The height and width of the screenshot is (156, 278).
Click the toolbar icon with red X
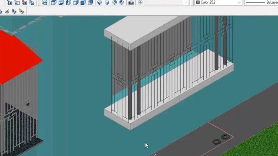[24, 2]
